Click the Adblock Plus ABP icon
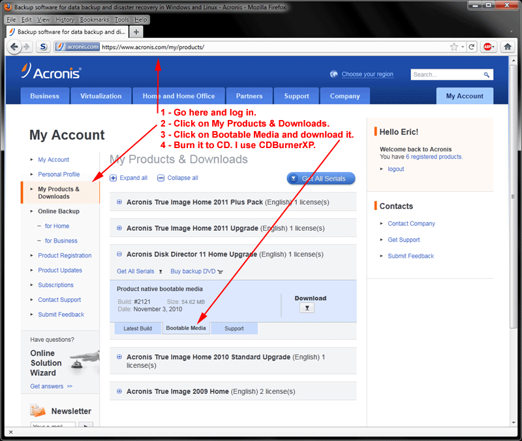 tap(487, 47)
